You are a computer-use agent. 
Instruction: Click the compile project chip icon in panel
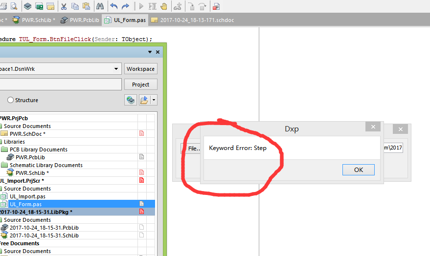[131, 100]
